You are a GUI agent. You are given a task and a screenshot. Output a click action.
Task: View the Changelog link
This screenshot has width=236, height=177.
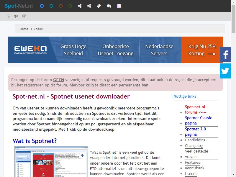click(x=194, y=146)
